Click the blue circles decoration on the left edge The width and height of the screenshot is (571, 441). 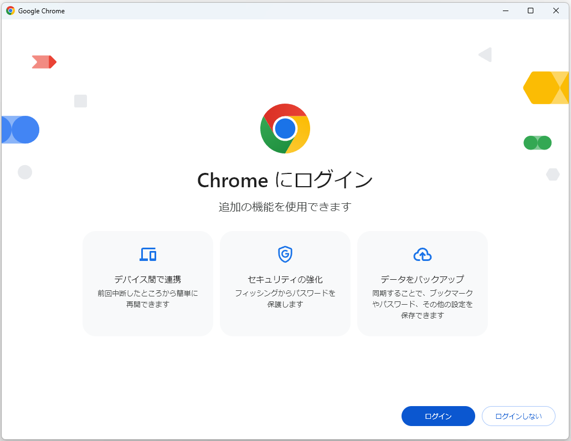click(x=19, y=130)
